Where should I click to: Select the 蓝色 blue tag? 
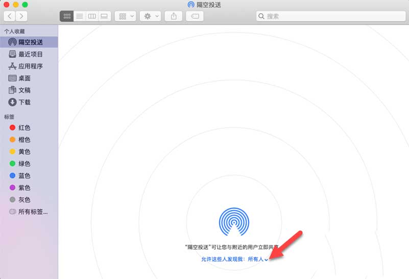pyautogui.click(x=29, y=175)
